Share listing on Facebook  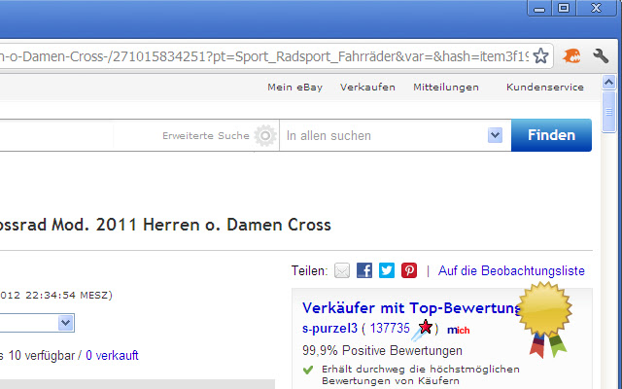tap(364, 270)
